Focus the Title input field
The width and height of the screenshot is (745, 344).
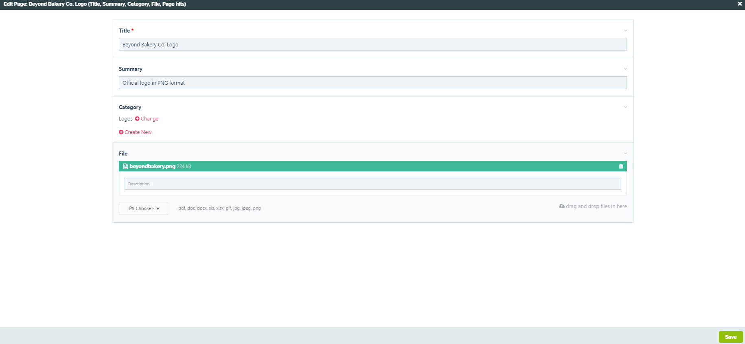point(372,44)
